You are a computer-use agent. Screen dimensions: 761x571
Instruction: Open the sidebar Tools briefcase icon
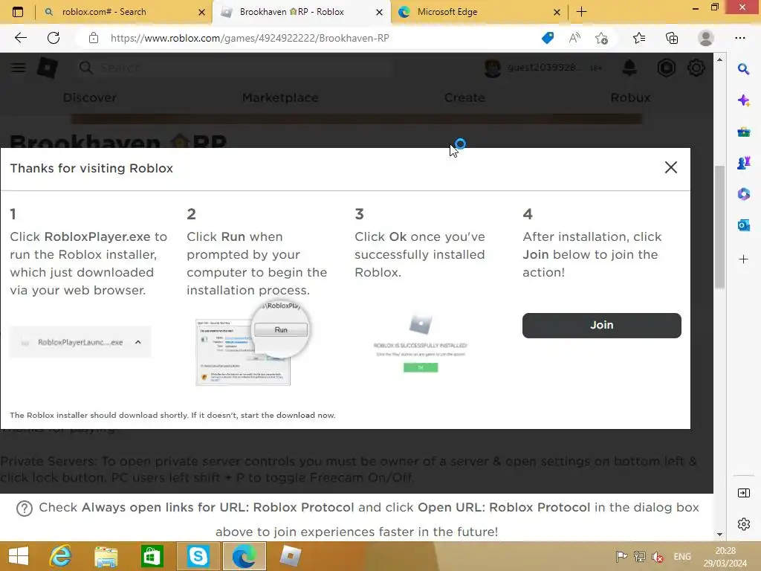tap(743, 132)
